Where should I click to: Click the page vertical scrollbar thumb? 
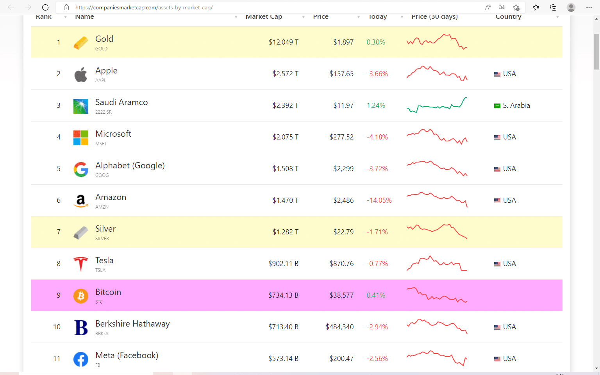(x=596, y=52)
